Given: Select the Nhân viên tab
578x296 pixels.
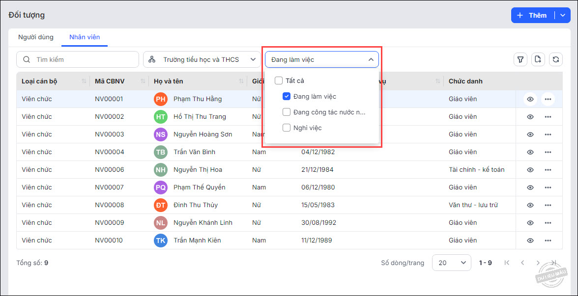Looking at the screenshot, I should coord(85,37).
